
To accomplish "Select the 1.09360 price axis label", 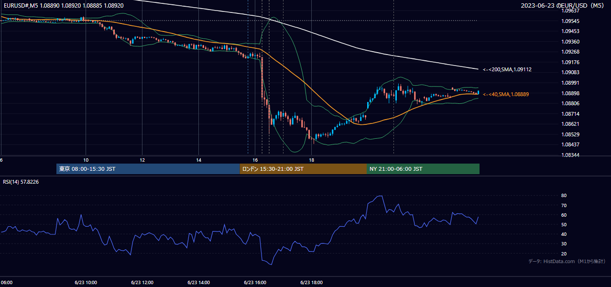I will pyautogui.click(x=571, y=42).
